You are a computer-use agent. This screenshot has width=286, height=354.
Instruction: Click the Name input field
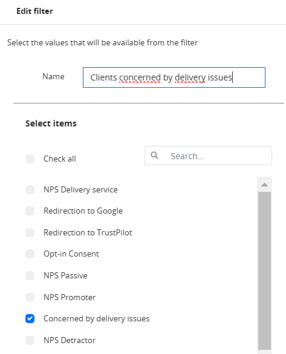click(x=174, y=77)
